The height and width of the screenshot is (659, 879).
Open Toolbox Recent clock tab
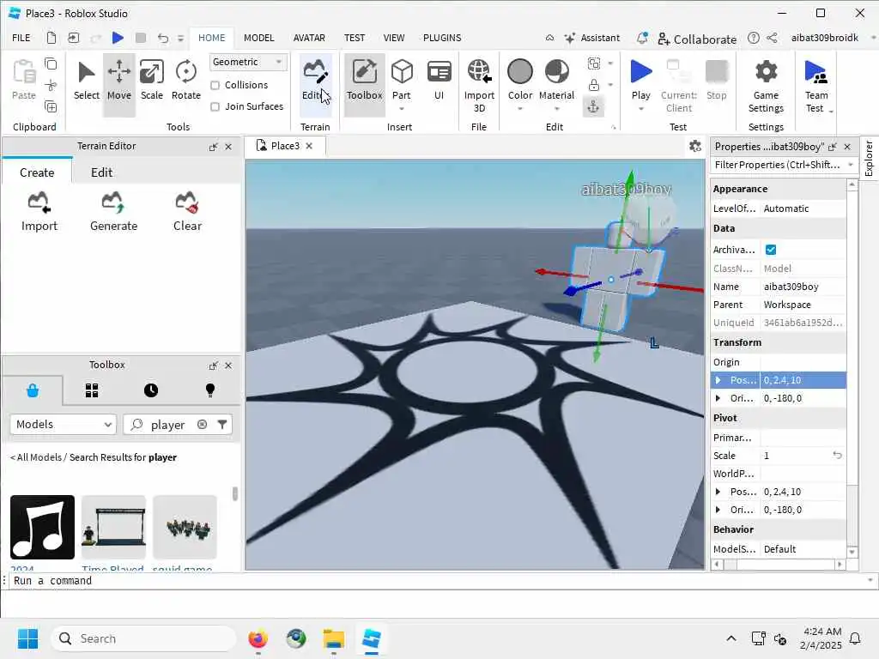tap(151, 390)
